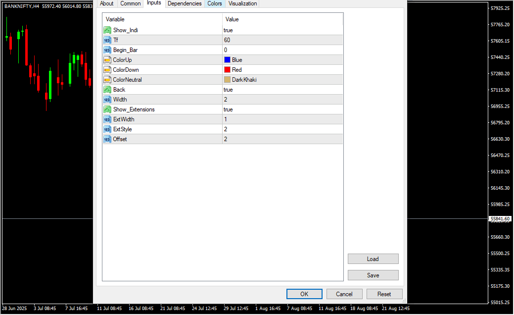This screenshot has width=514, height=315.
Task: Open the ColorUp Blue color dropdown
Action: coord(282,60)
